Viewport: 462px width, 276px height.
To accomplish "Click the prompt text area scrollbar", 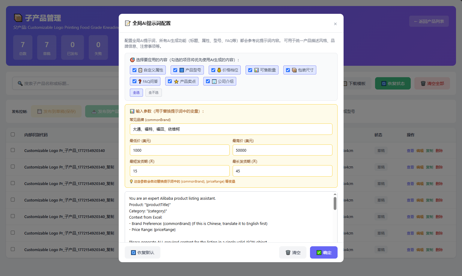I will tap(335, 204).
